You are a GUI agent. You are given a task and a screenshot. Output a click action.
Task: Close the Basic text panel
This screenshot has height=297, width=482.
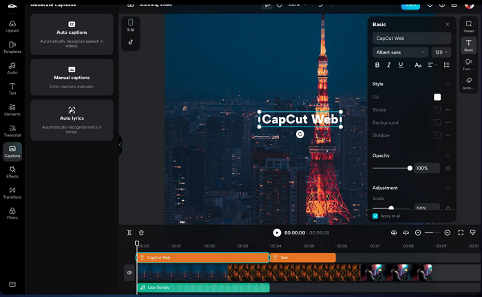coord(448,24)
